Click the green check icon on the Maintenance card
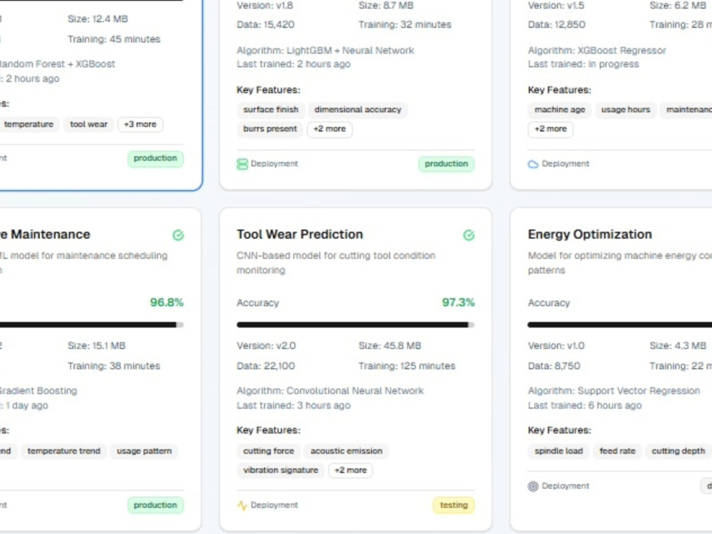The image size is (712, 534). [178, 235]
